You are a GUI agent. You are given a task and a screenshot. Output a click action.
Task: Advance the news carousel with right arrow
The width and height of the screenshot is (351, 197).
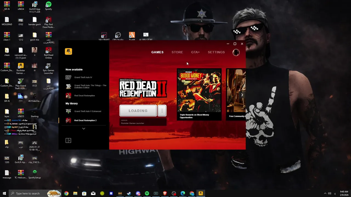point(242,95)
